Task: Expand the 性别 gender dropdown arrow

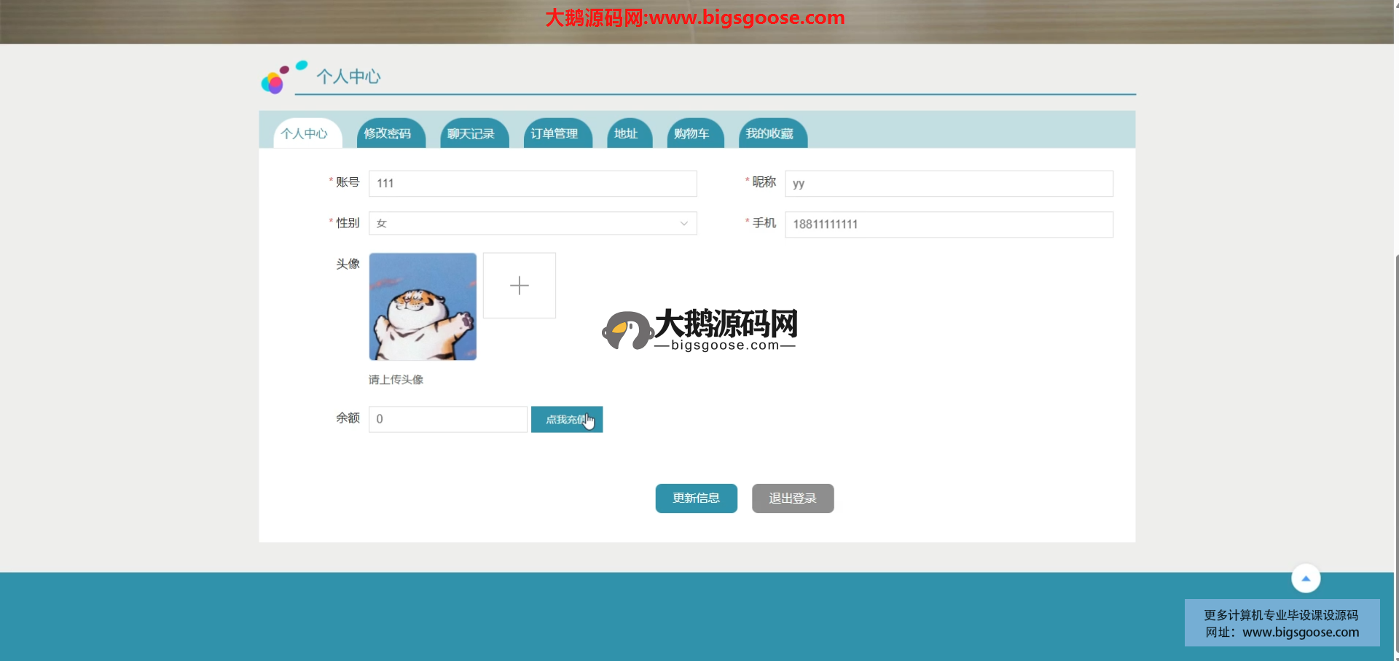Action: point(683,224)
